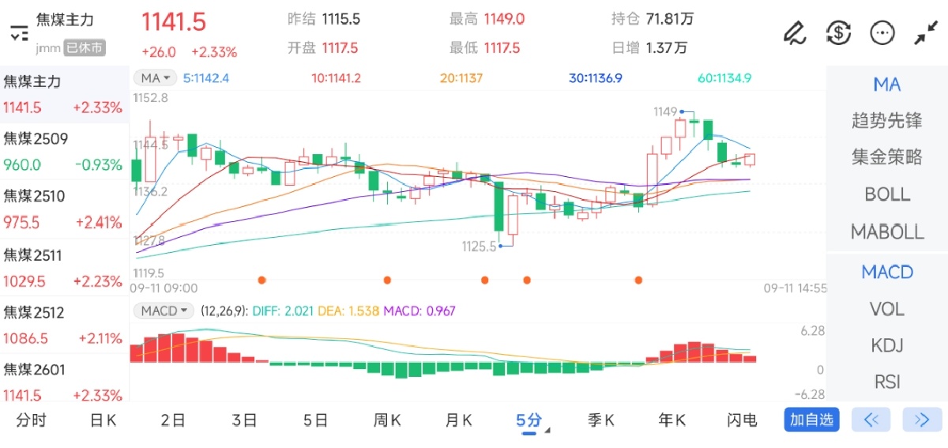Tap the MA 5:1142.4 legend value

pyautogui.click(x=206, y=78)
